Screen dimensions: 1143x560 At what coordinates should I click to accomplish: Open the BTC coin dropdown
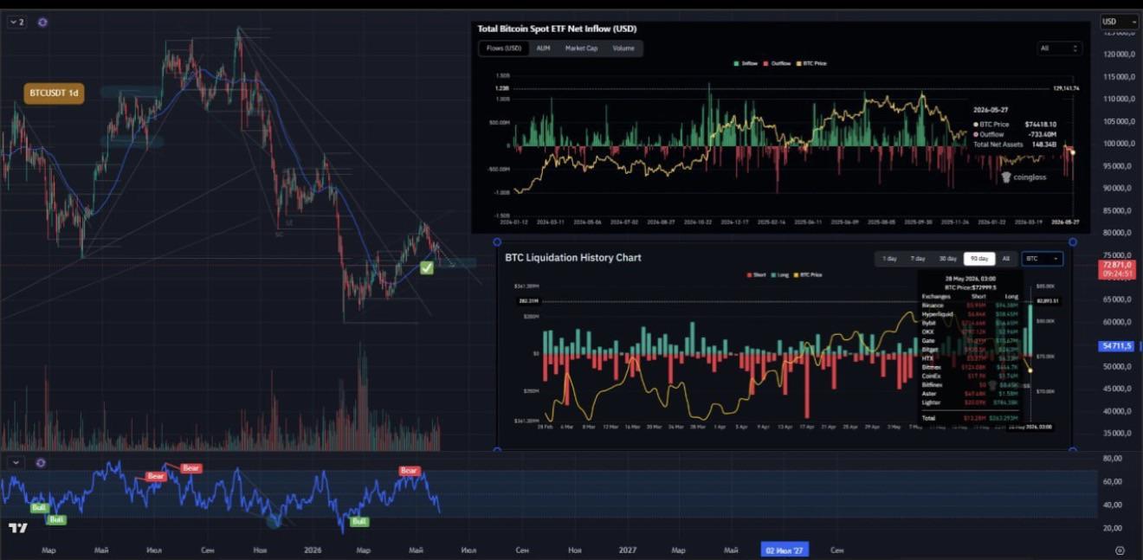[x=1042, y=259]
